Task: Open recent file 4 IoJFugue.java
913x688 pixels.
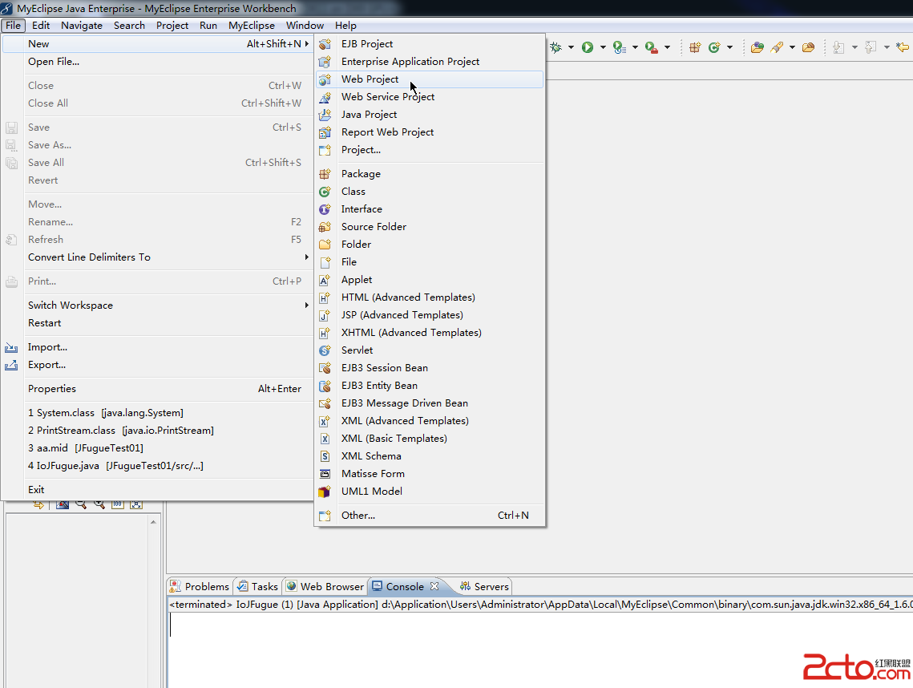Action: point(157,465)
